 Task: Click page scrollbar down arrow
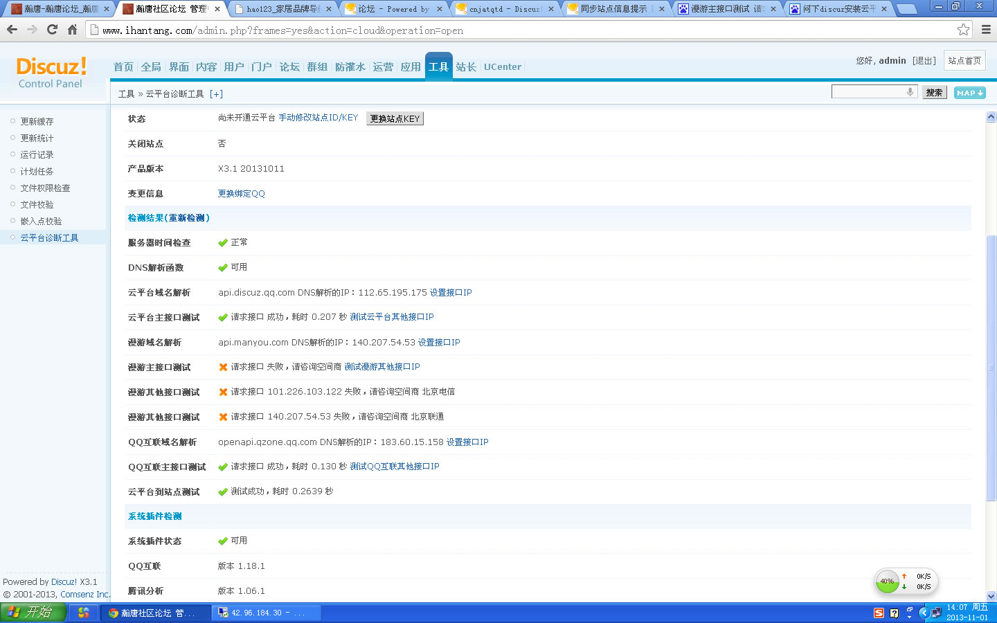(991, 596)
